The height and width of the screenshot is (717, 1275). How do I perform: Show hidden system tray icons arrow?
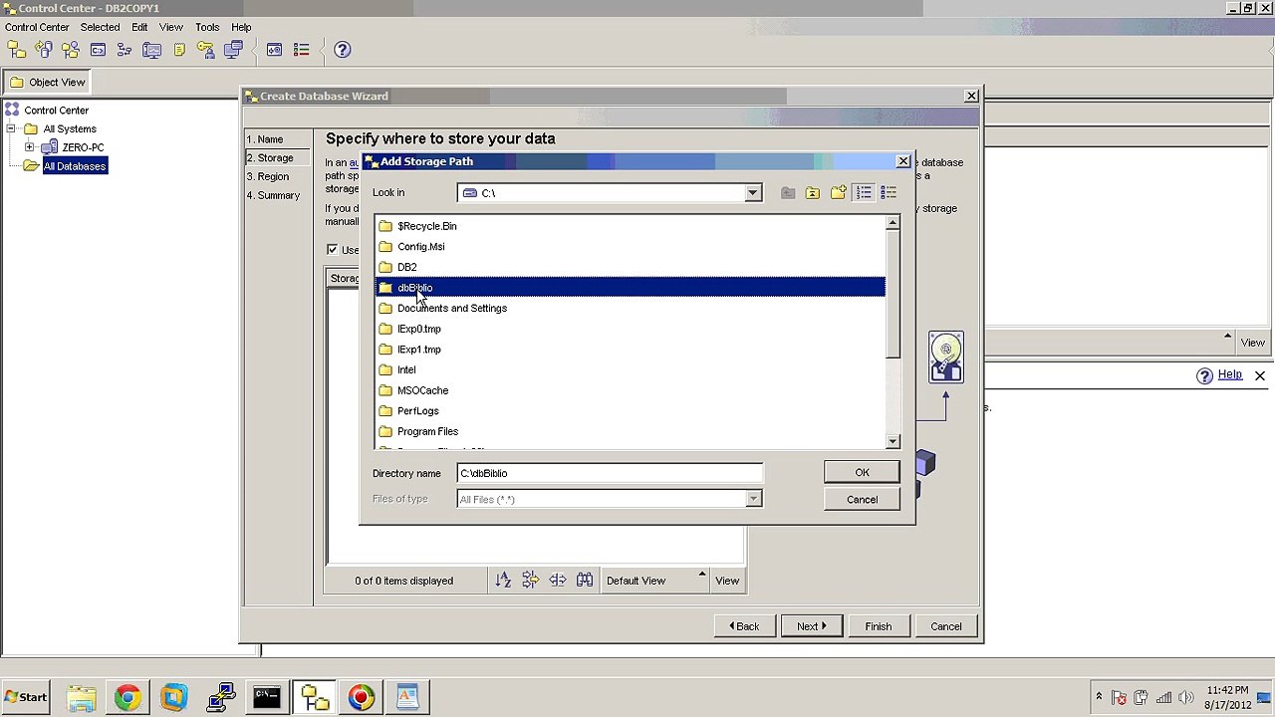tap(1099, 698)
